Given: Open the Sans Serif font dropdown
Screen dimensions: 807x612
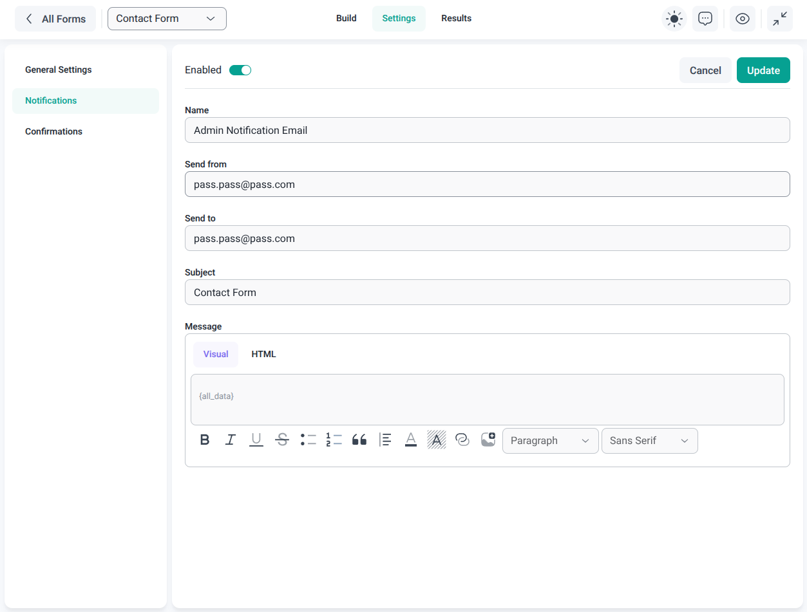Looking at the screenshot, I should [x=649, y=441].
